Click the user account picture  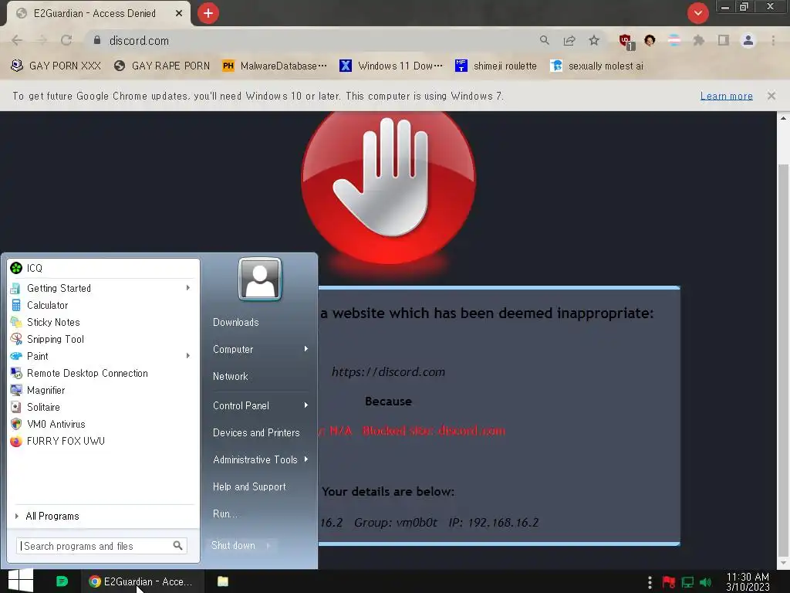coord(260,279)
